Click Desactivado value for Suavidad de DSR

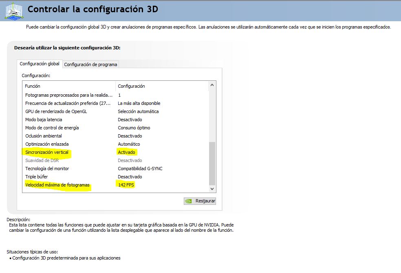tap(130, 160)
